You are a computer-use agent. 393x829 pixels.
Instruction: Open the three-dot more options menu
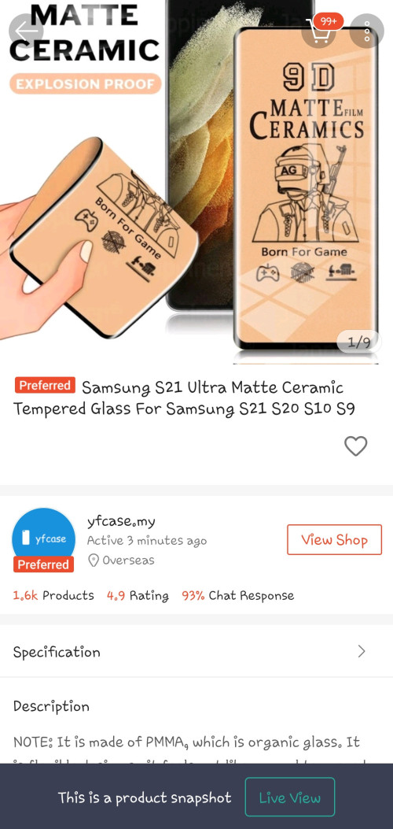tap(367, 31)
